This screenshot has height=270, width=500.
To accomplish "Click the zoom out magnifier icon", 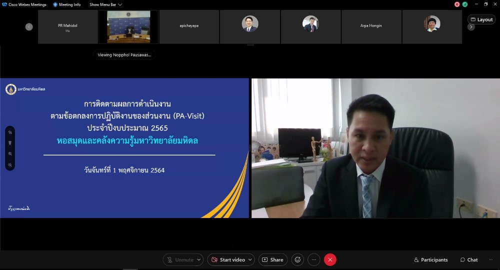I will [x=10, y=164].
